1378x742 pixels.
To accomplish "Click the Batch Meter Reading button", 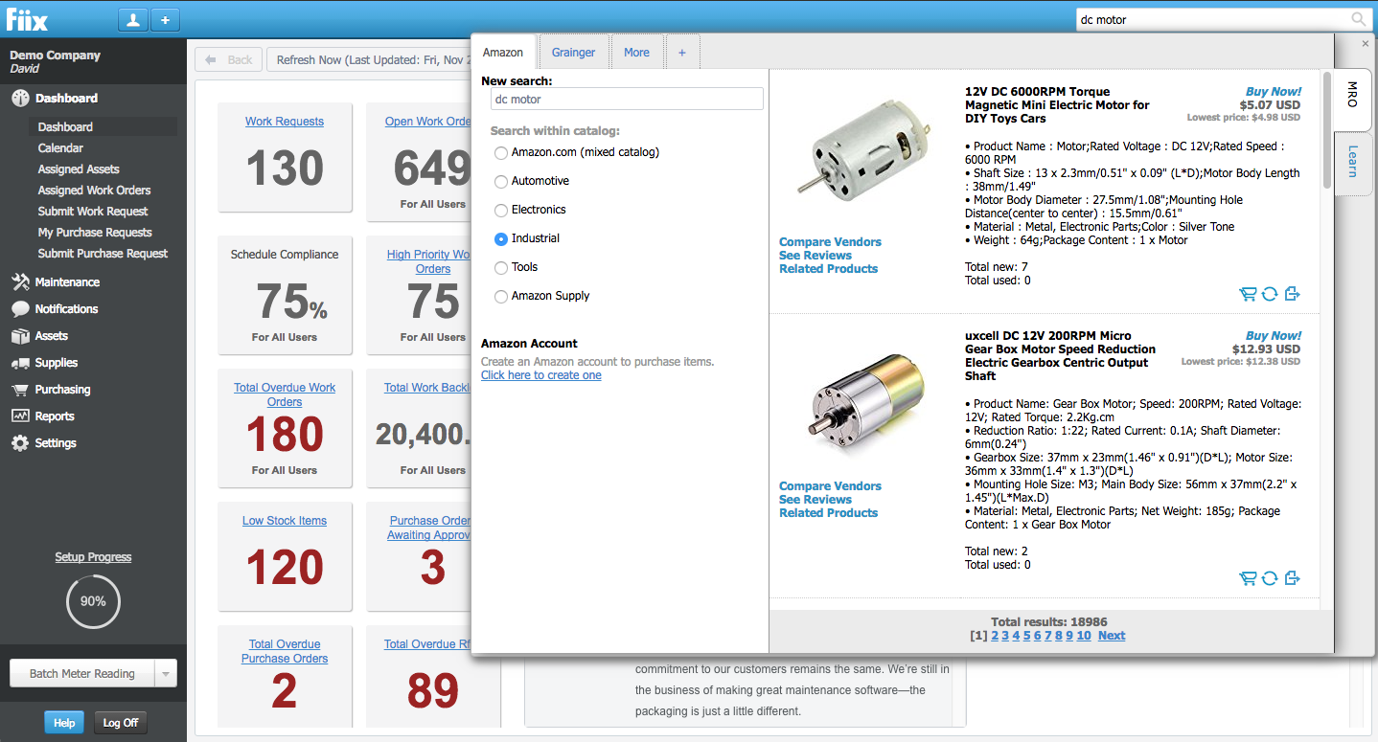I will coord(82,674).
